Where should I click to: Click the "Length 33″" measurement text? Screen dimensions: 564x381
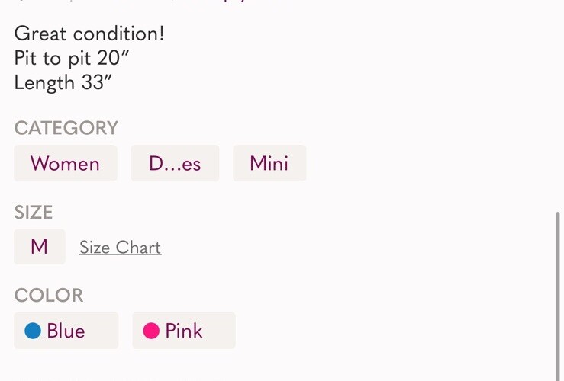point(63,82)
